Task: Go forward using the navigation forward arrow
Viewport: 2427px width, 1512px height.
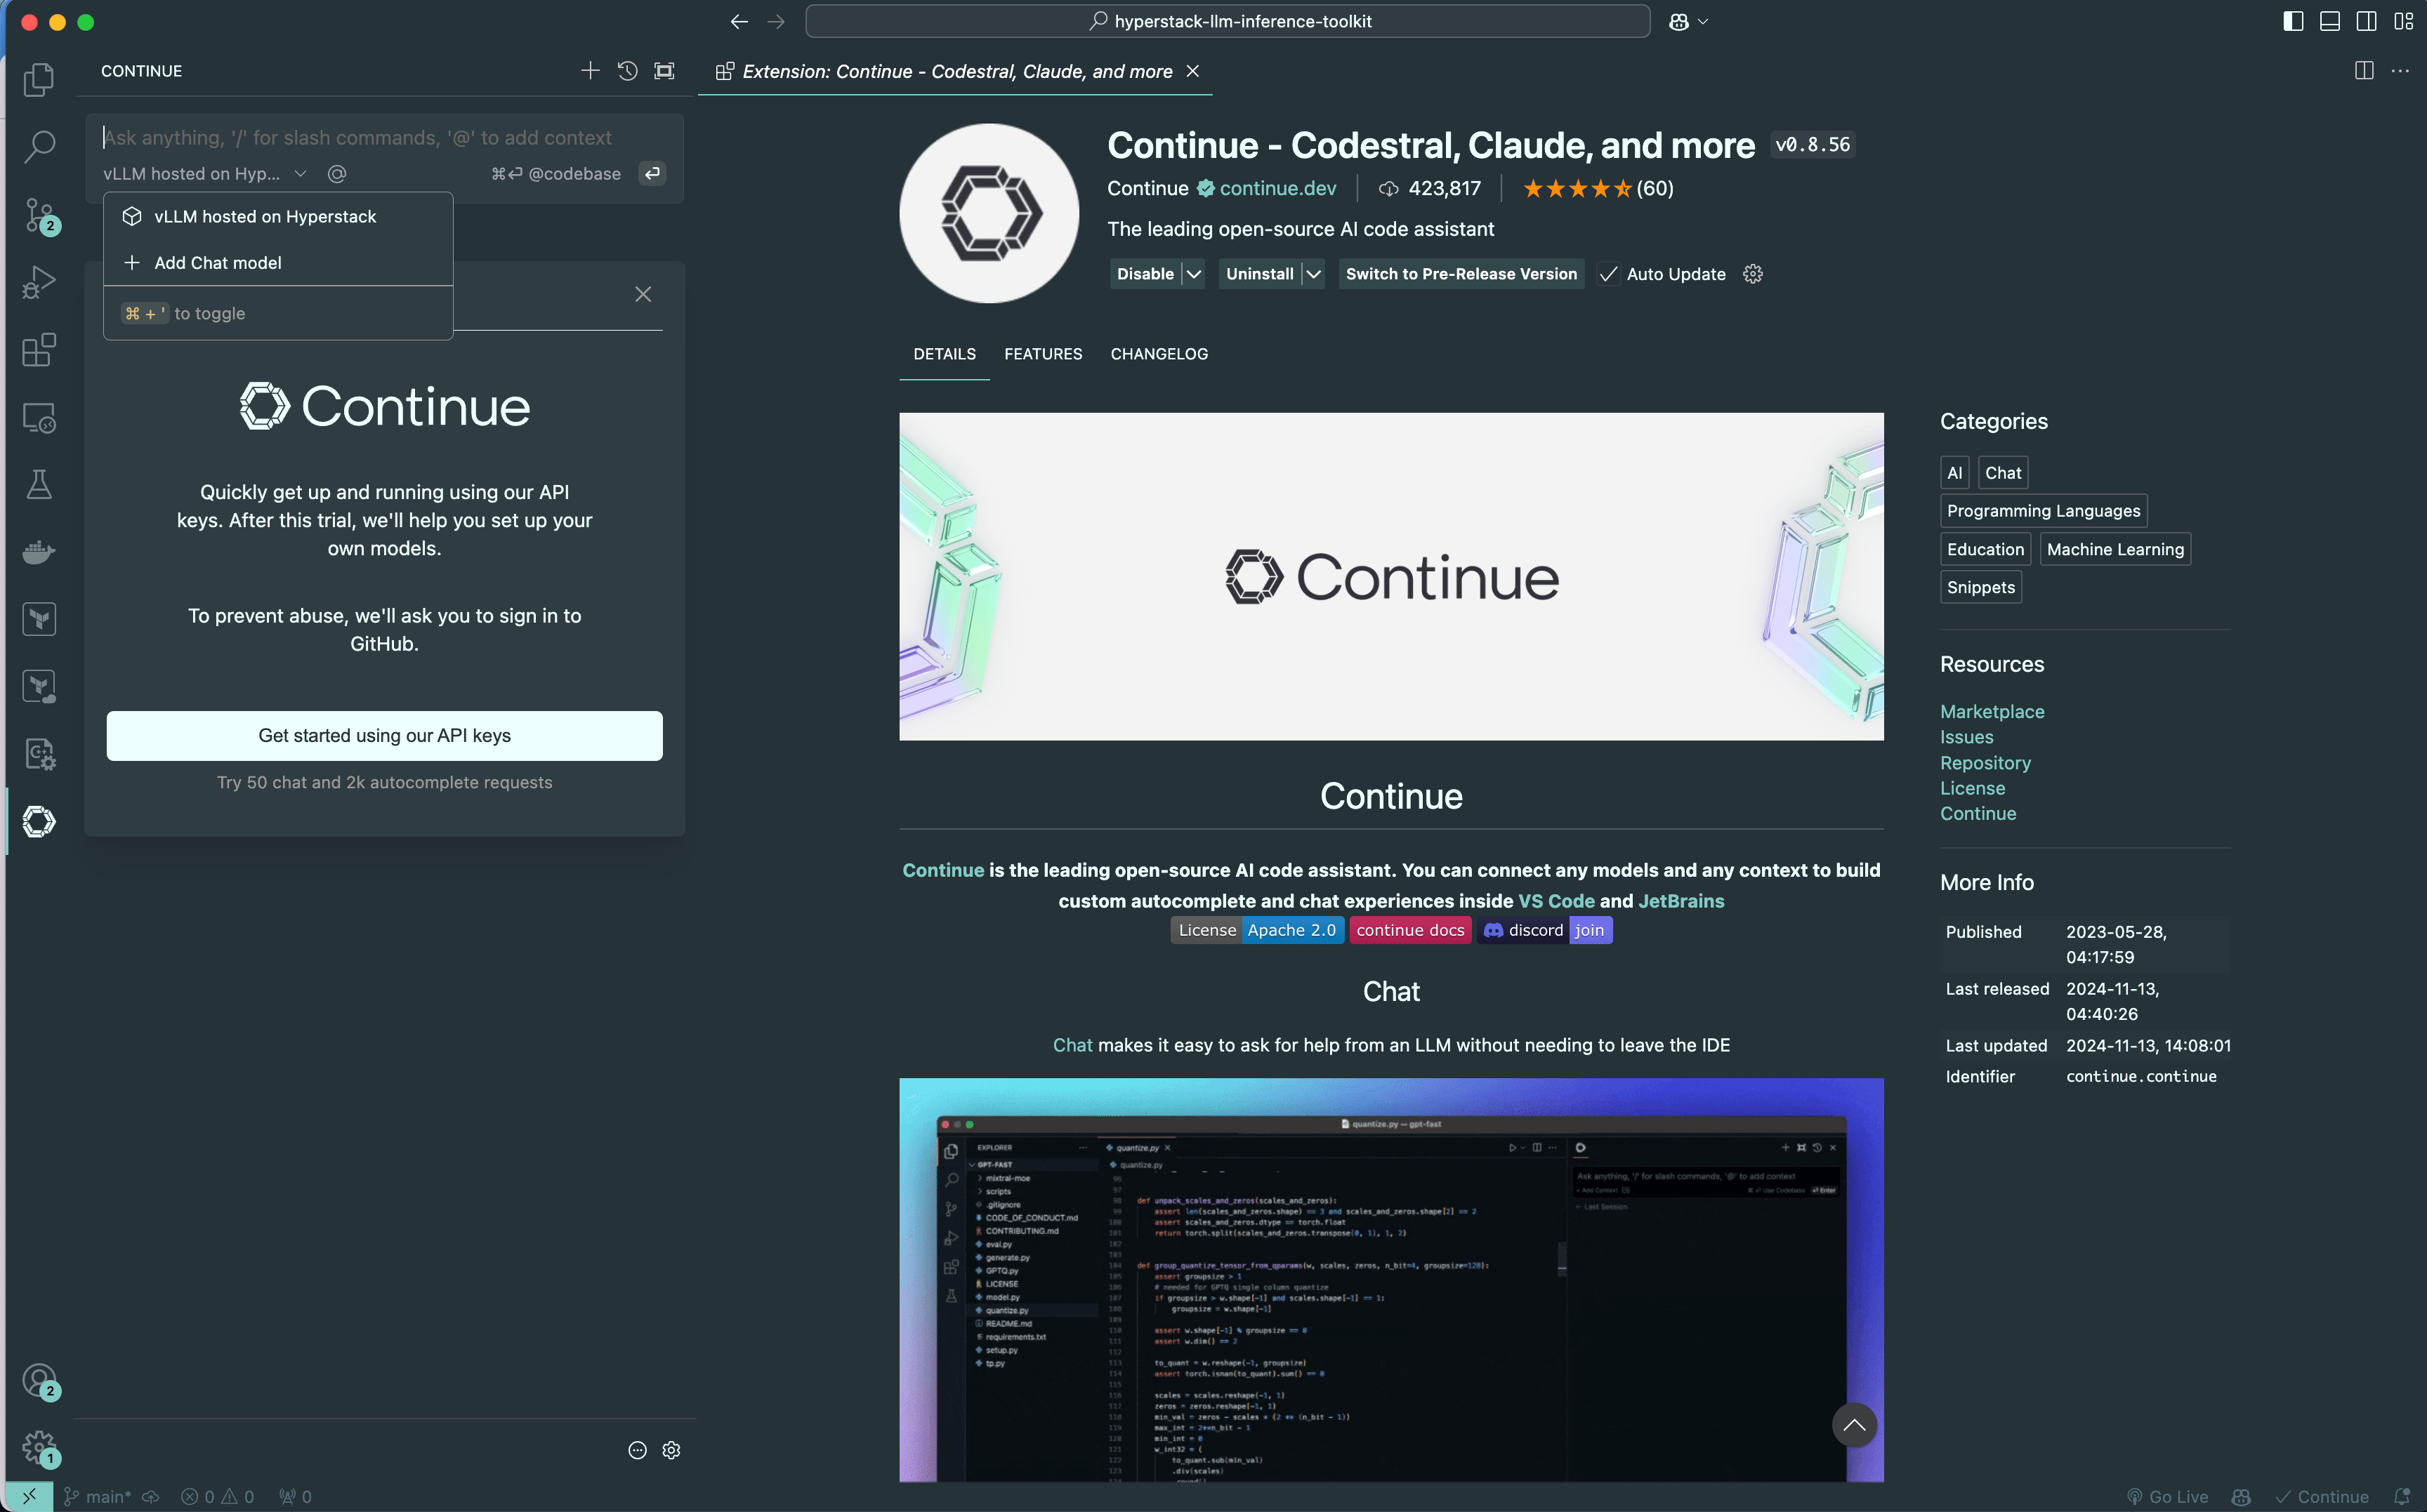Action: click(x=776, y=21)
